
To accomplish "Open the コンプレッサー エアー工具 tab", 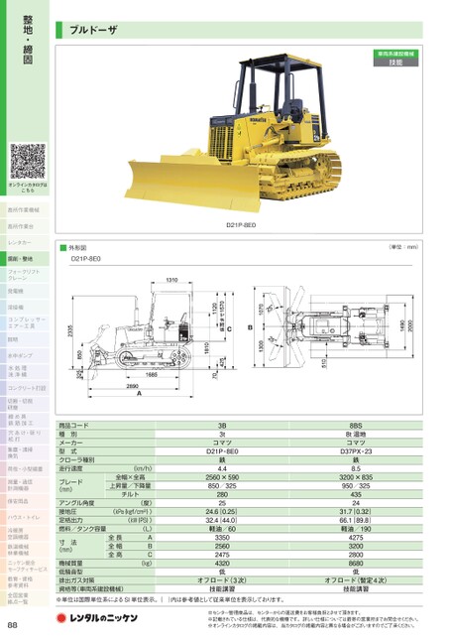I will (x=25, y=323).
